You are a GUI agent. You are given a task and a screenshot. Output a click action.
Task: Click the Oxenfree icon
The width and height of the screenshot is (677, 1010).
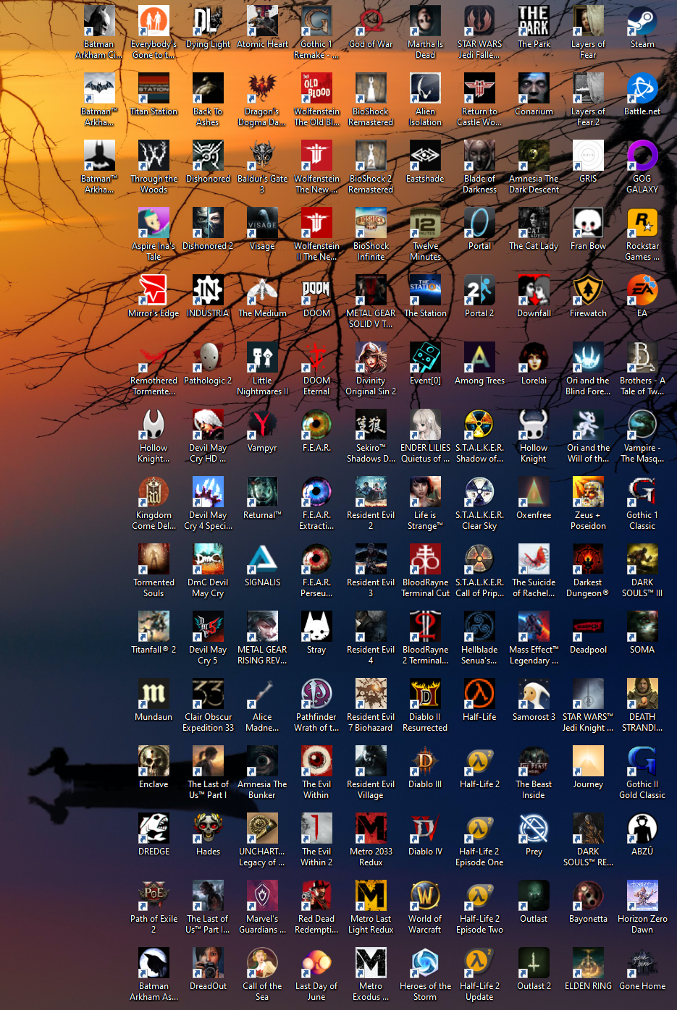click(x=534, y=492)
